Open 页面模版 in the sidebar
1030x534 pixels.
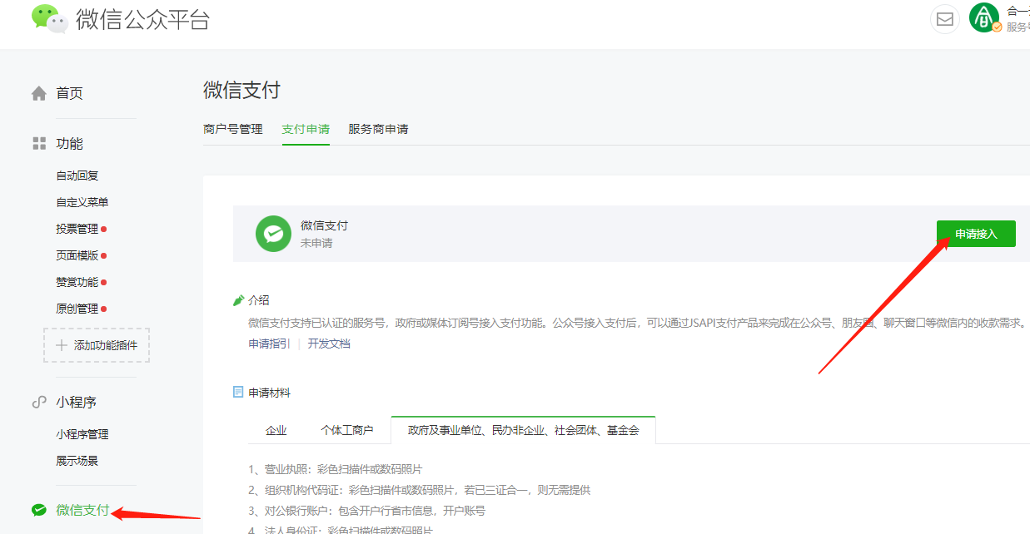click(77, 255)
